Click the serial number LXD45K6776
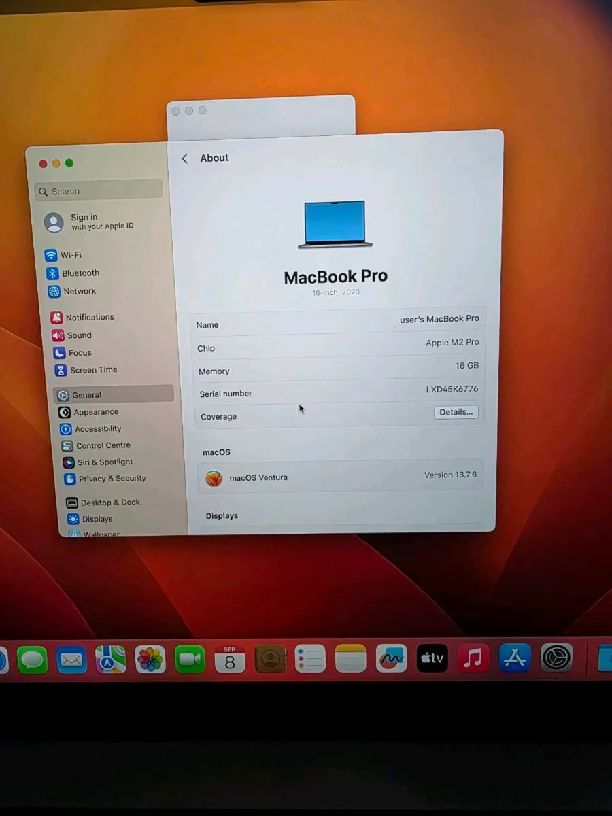The width and height of the screenshot is (612, 816). pos(452,389)
